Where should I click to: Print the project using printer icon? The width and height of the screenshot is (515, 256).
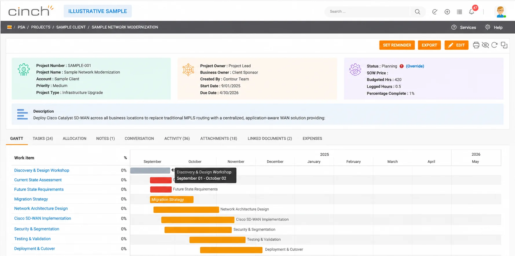pos(476,45)
